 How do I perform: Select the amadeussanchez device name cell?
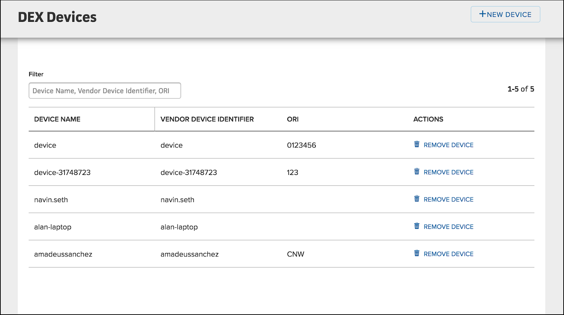coord(63,254)
